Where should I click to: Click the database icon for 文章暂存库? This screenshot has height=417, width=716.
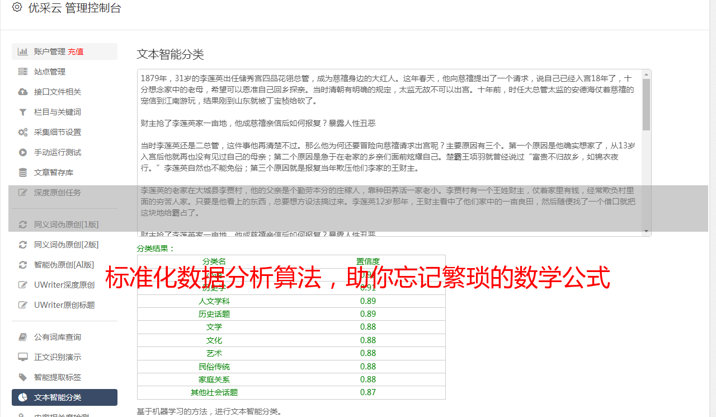point(23,172)
